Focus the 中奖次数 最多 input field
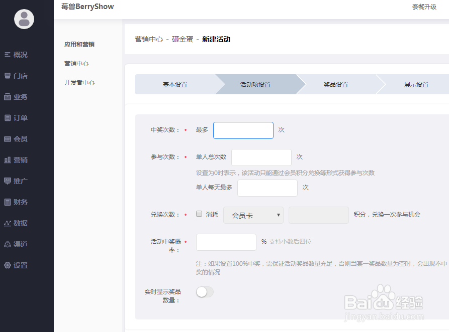Image resolution: width=449 pixels, height=332 pixels. 243,130
